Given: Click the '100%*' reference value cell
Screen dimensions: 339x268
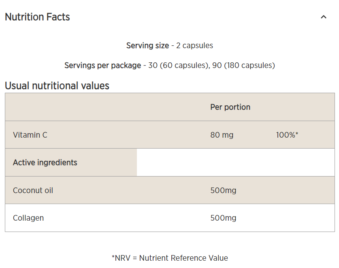Looking at the screenshot, I should pos(287,135).
